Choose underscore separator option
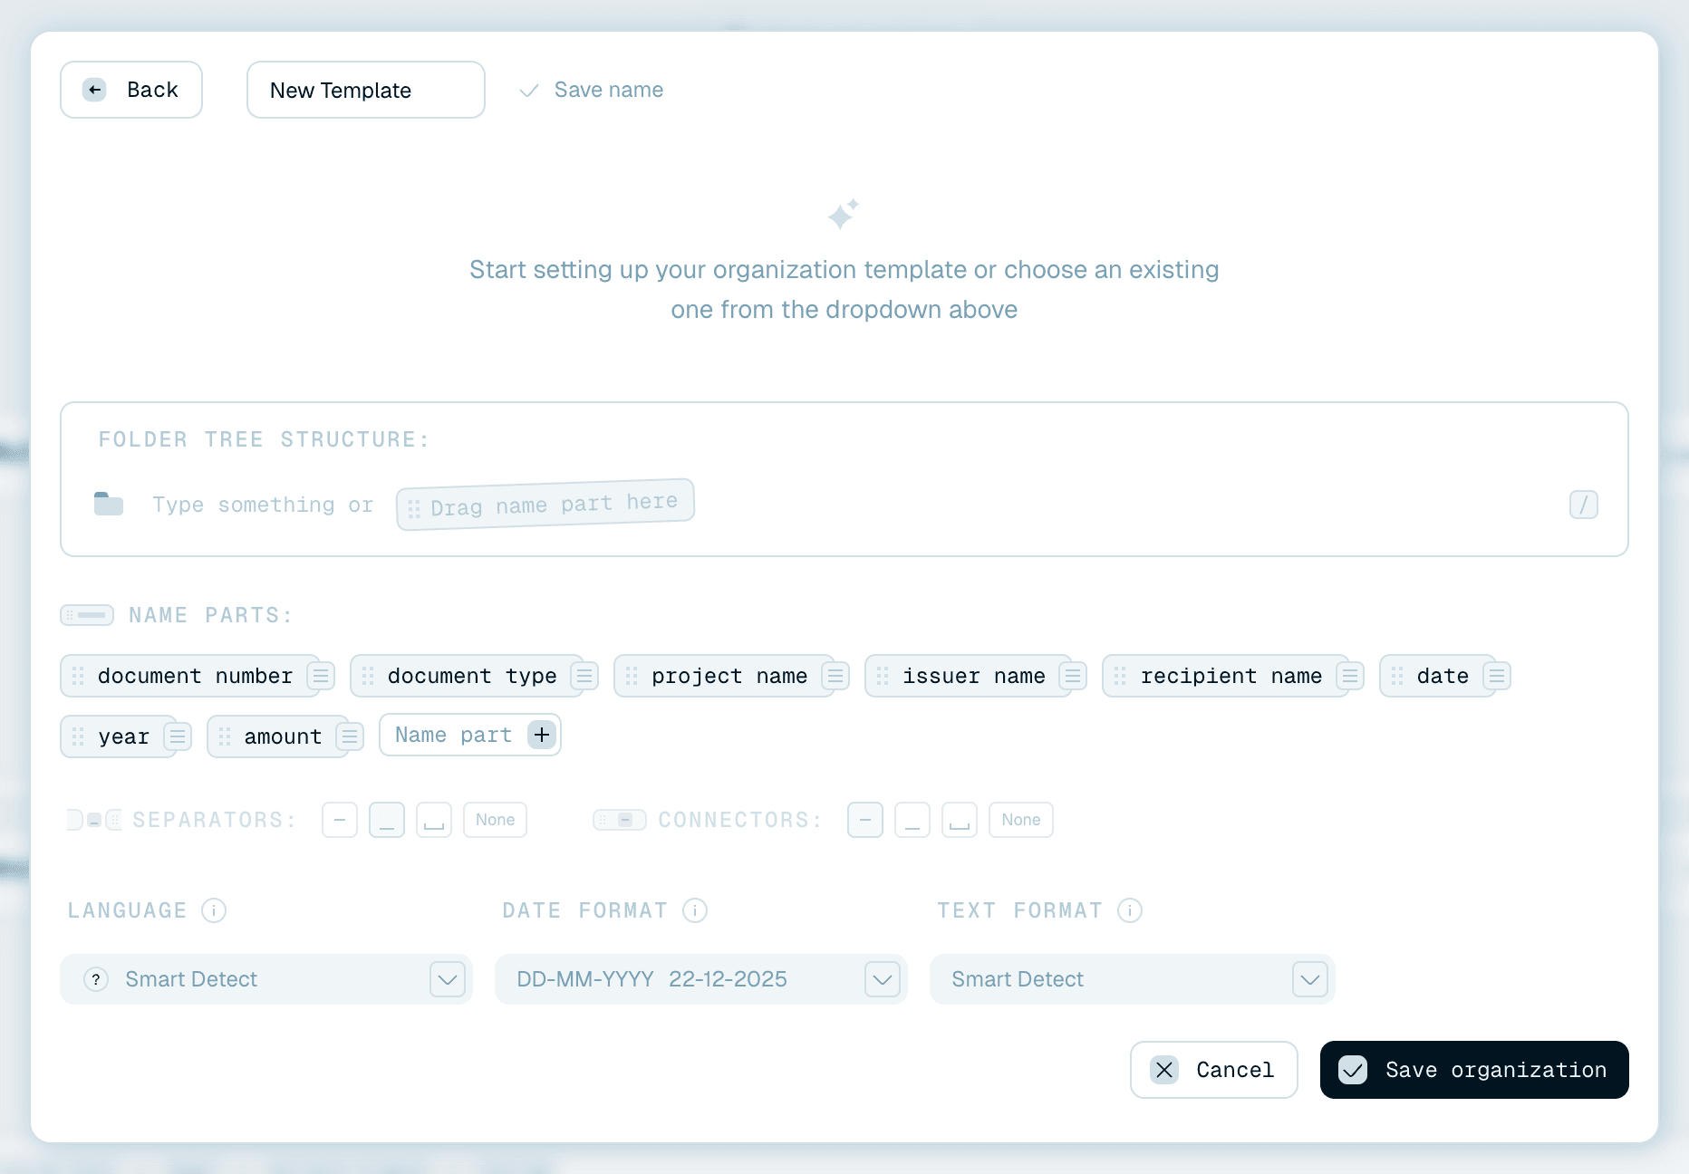 387,820
